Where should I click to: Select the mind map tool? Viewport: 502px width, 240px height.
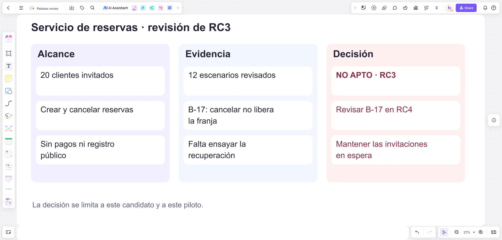(x=9, y=128)
